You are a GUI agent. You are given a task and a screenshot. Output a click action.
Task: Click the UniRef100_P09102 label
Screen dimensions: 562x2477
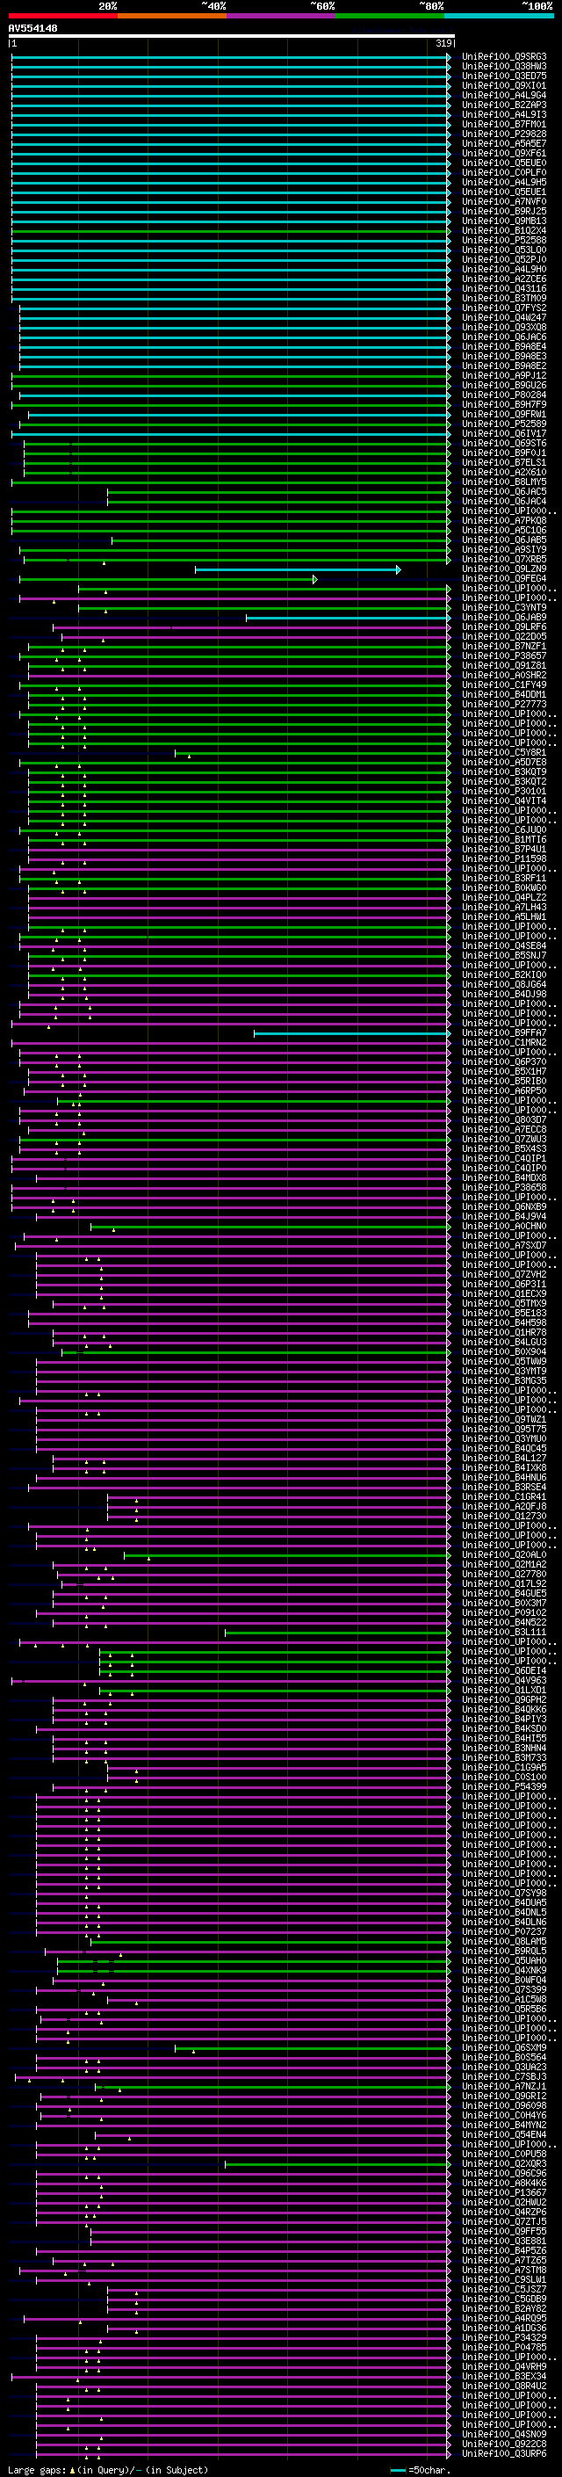503,1612
